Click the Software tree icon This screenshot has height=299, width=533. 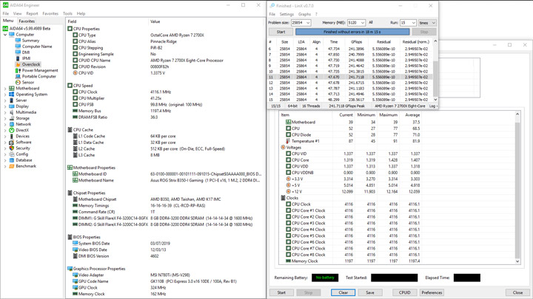click(12, 142)
